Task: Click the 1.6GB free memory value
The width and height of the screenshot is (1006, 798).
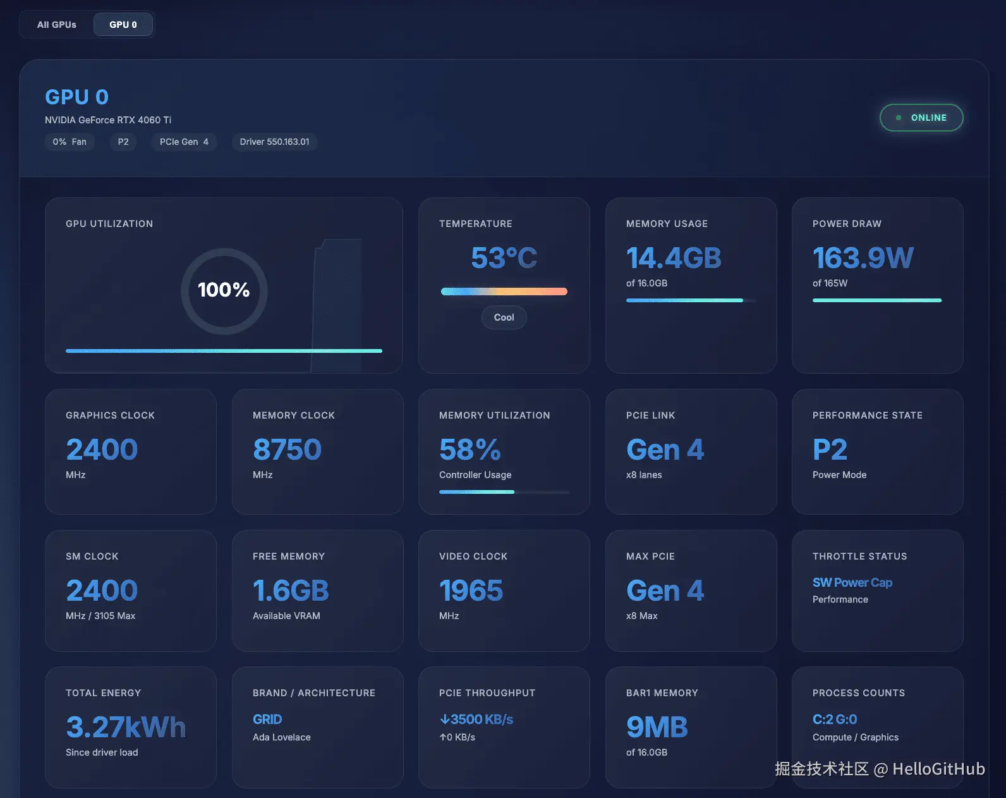Action: point(291,591)
